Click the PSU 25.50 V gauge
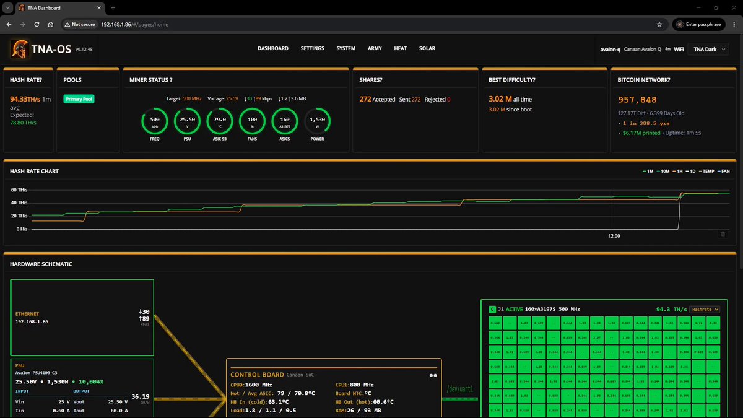This screenshot has height=418, width=743. (x=187, y=122)
